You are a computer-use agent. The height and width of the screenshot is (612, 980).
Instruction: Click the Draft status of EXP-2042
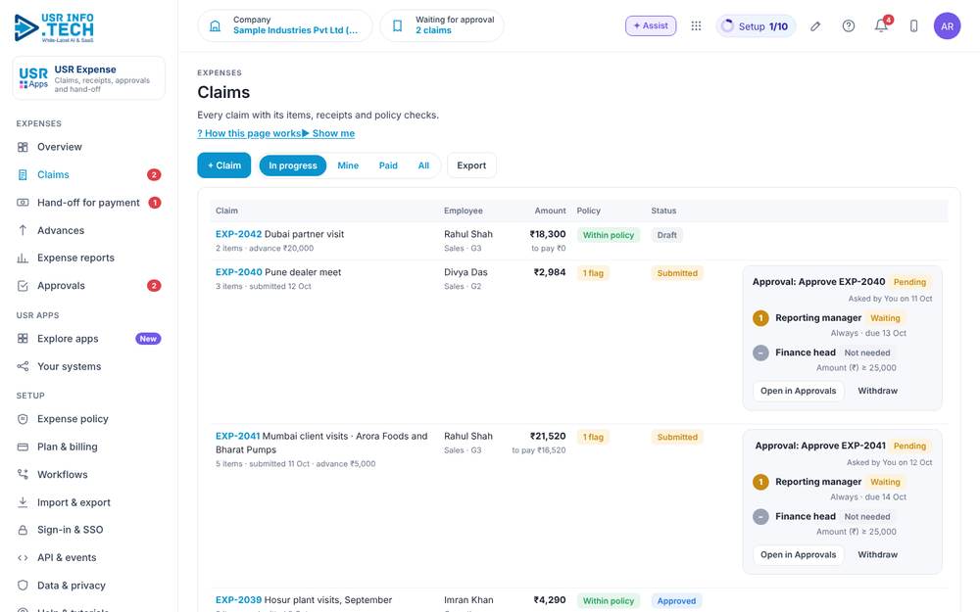pyautogui.click(x=666, y=235)
